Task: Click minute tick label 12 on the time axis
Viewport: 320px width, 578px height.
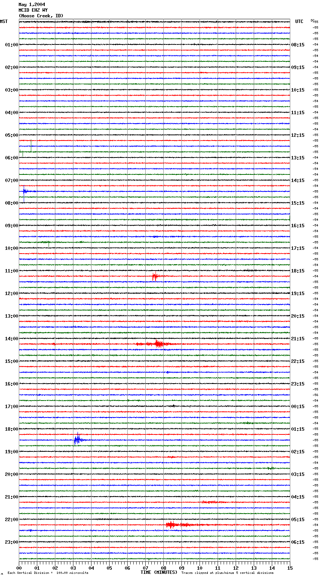Action: click(x=236, y=568)
